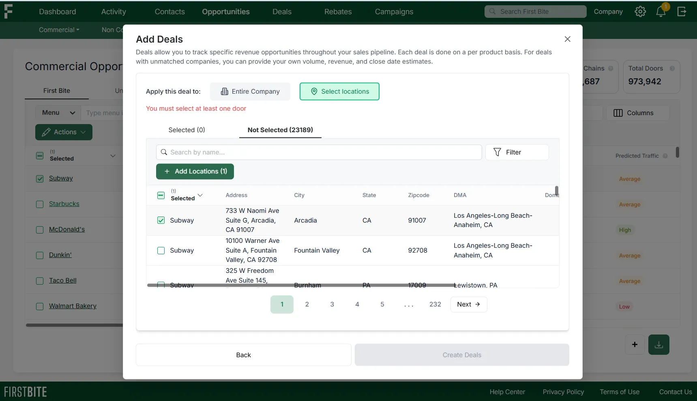Open the Columns chooser

coord(638,113)
